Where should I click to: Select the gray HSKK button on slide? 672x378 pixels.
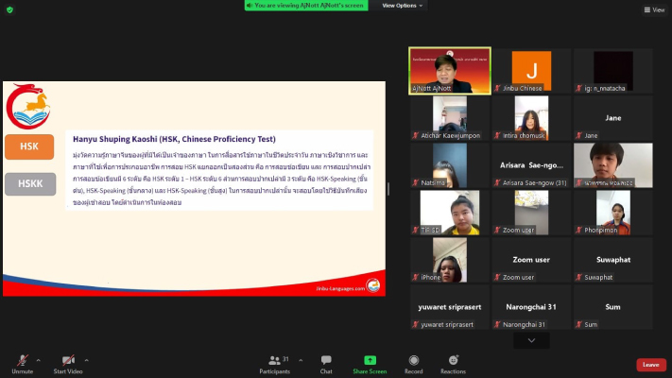pyautogui.click(x=29, y=184)
